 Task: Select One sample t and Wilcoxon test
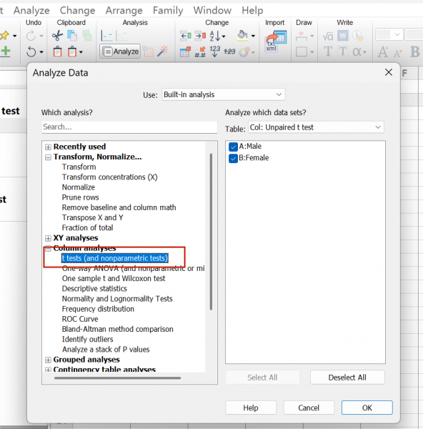114,279
